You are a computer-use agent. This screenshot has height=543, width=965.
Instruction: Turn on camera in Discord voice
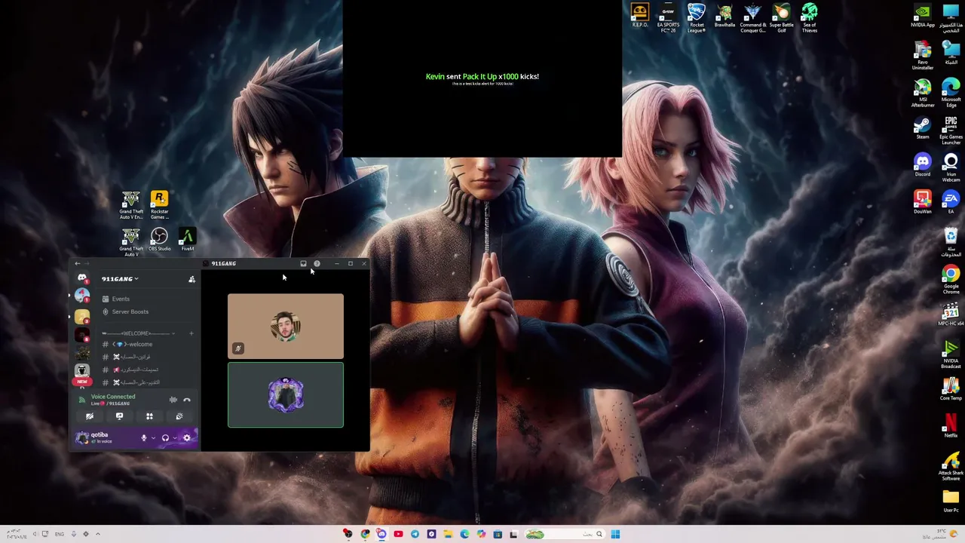[90, 416]
